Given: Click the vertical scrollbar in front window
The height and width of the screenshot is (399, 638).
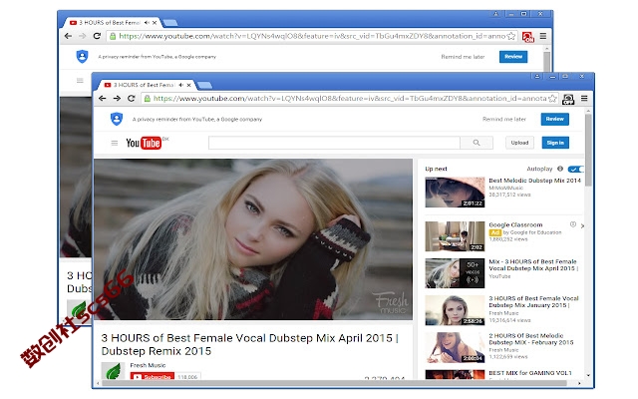Looking at the screenshot, I should click(x=588, y=150).
